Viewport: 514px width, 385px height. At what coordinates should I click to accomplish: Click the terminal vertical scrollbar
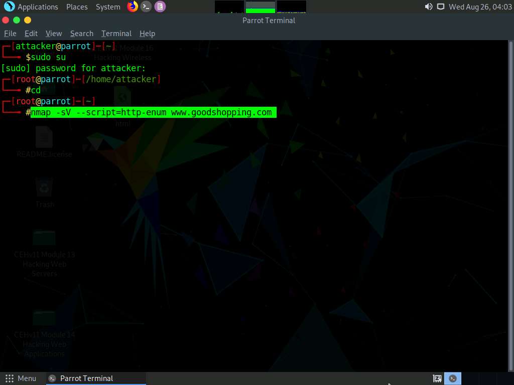point(510,206)
